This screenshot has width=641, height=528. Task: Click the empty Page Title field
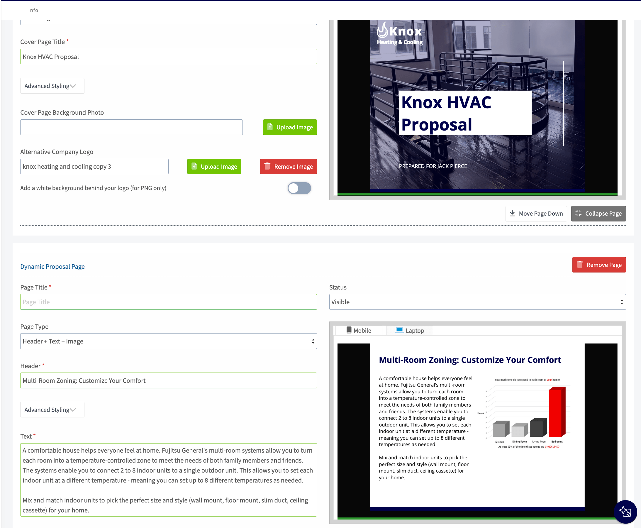168,302
